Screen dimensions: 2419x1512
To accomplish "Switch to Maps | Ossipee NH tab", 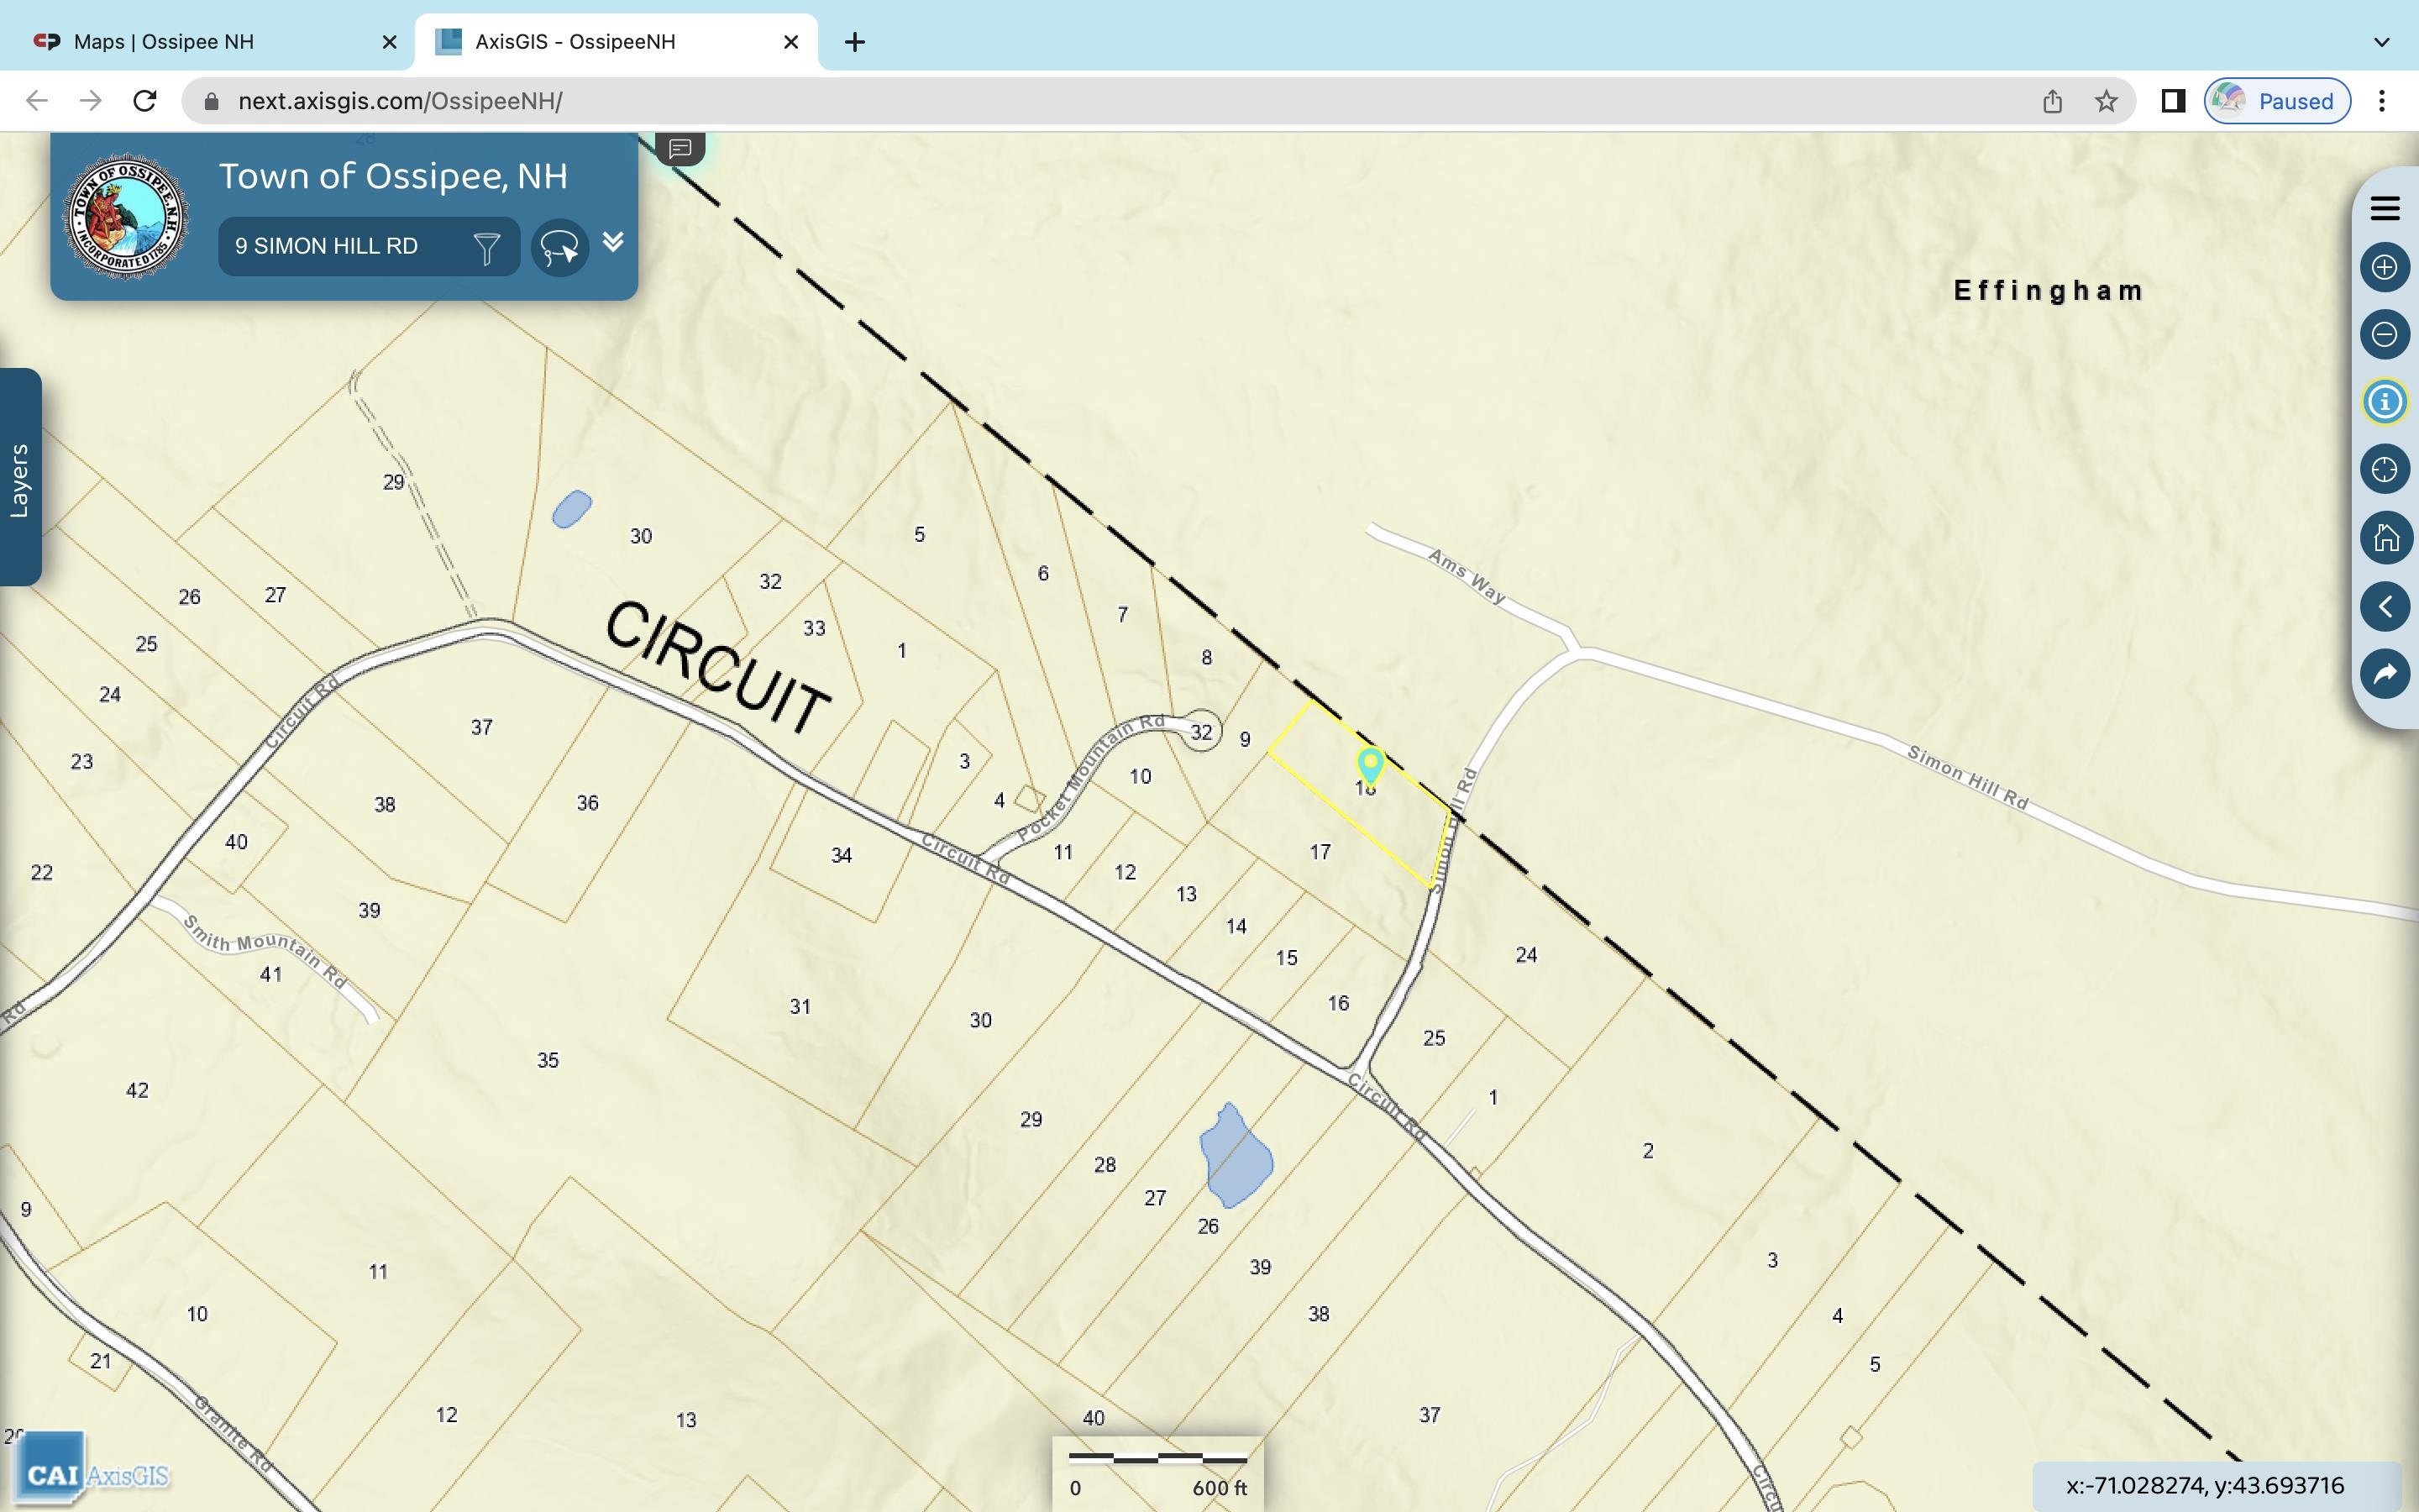I will point(165,42).
